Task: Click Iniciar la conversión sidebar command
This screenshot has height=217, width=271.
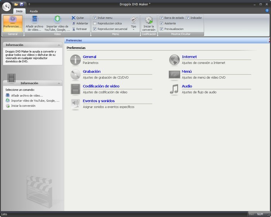Action: [21, 106]
